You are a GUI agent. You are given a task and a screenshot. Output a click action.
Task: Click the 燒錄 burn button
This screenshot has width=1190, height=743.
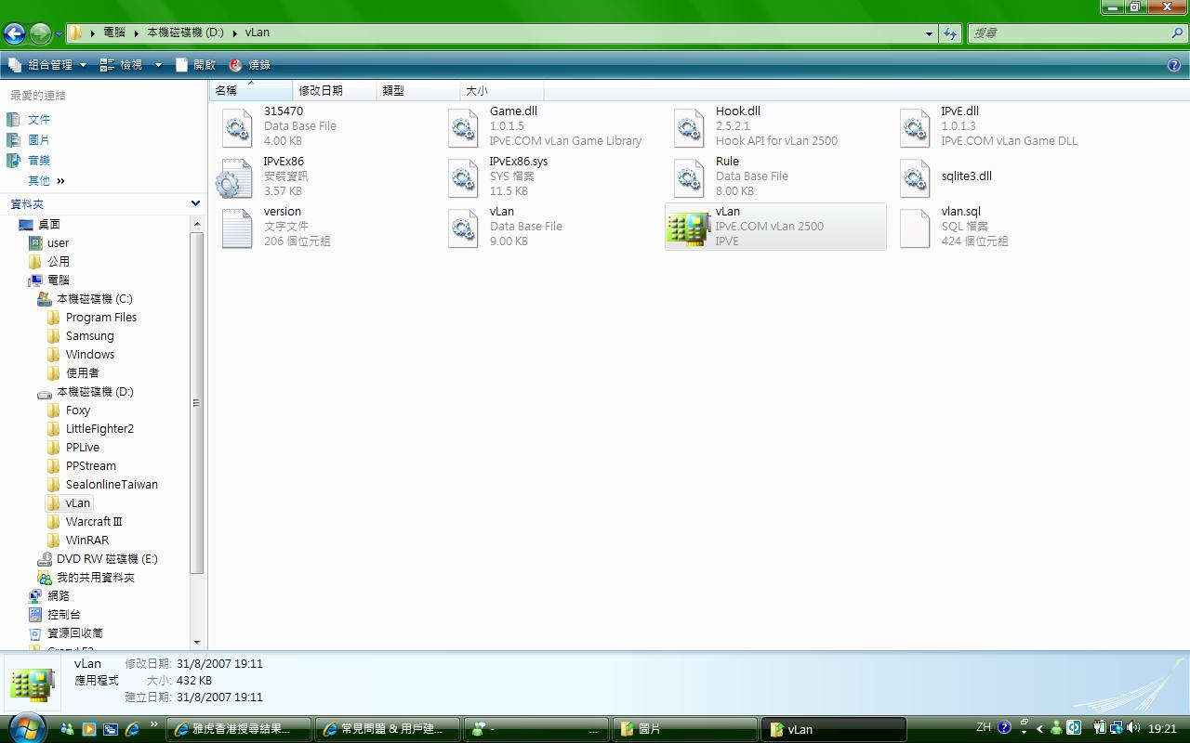(x=250, y=65)
